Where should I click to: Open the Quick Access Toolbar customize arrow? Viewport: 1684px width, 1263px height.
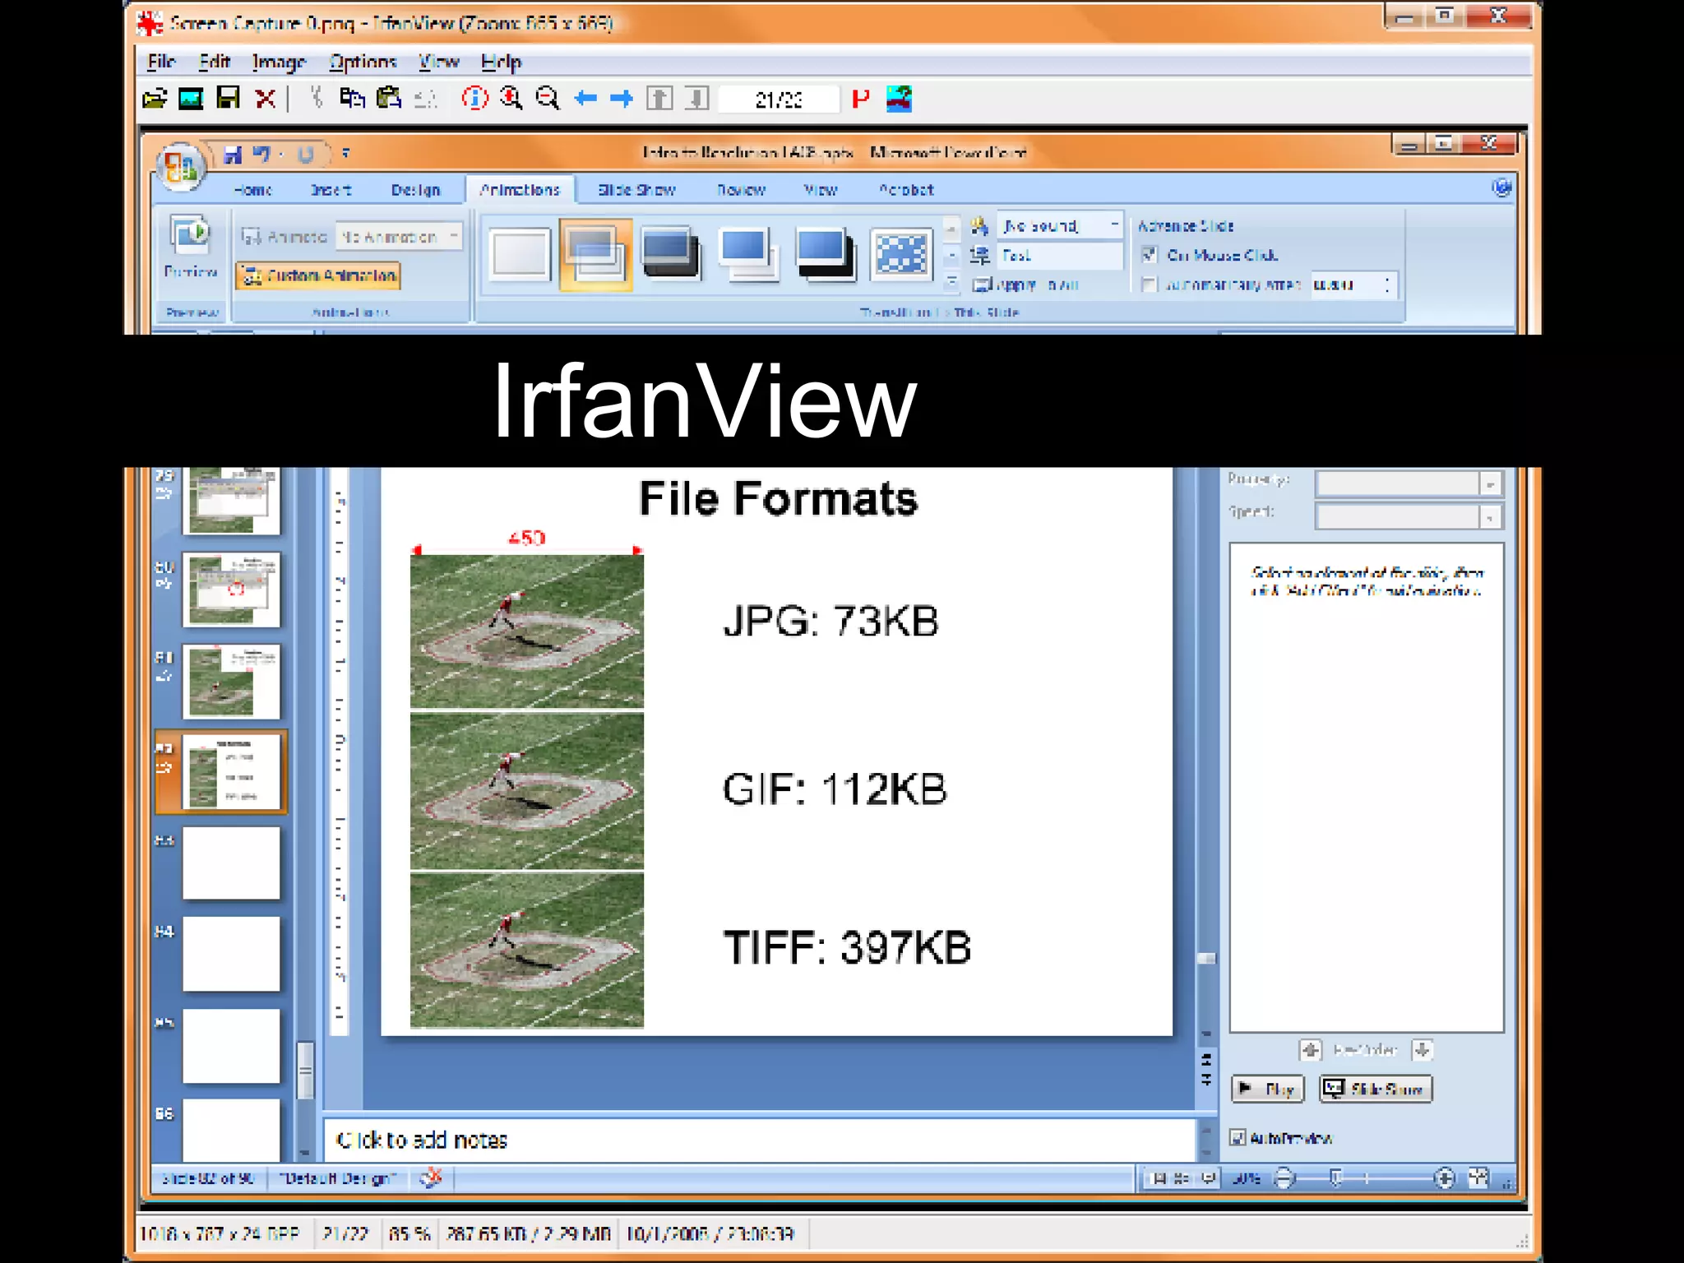(345, 153)
